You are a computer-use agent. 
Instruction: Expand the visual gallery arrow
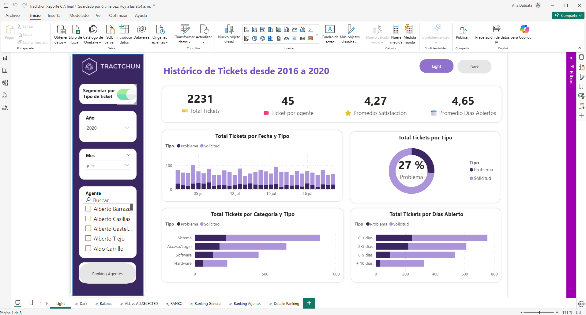coord(317,35)
